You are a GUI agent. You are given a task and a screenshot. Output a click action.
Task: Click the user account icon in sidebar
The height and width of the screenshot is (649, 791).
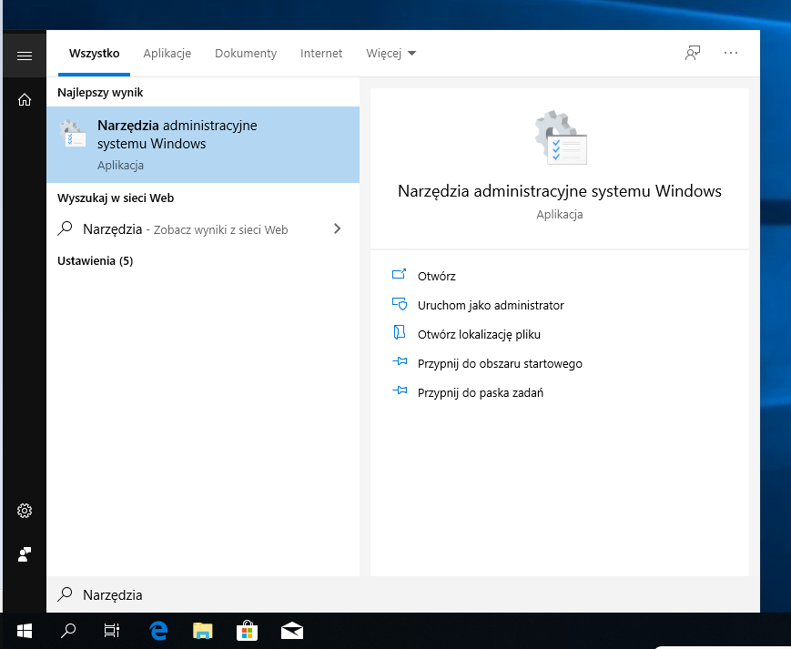click(x=25, y=554)
